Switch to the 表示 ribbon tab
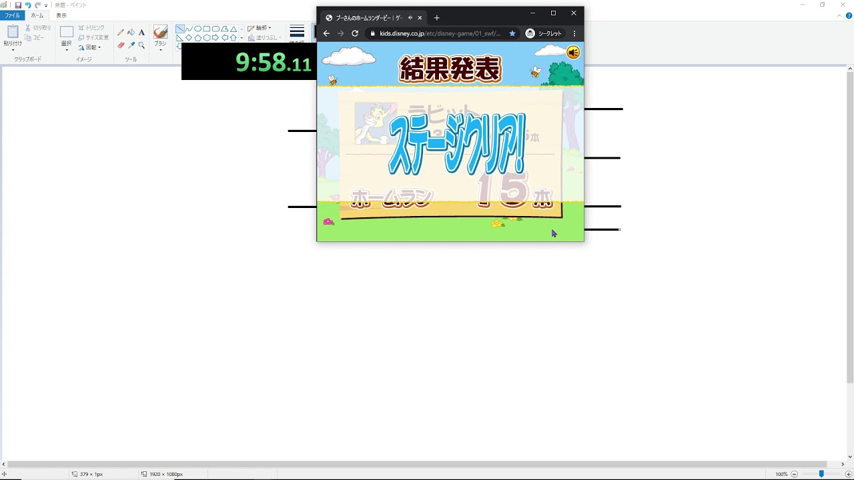Viewport: 854px width, 480px height. (61, 15)
